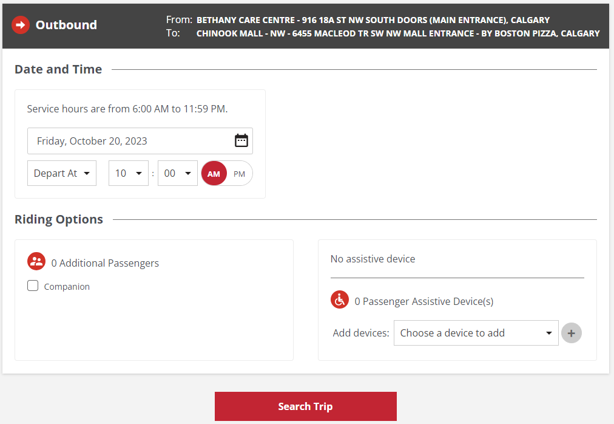Click the 0 Additional Passengers text

(105, 263)
